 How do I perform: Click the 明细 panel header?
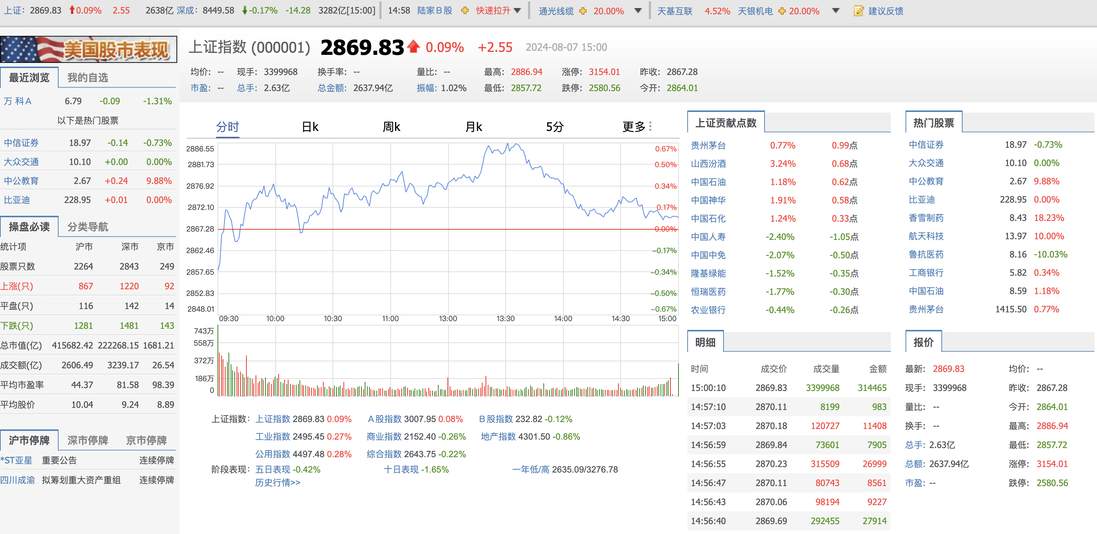[705, 342]
